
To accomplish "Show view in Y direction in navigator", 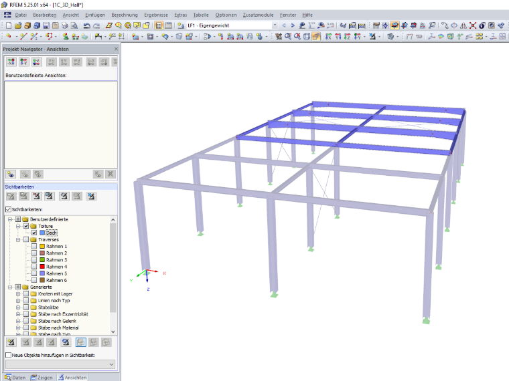I will pyautogui.click(x=23, y=61).
